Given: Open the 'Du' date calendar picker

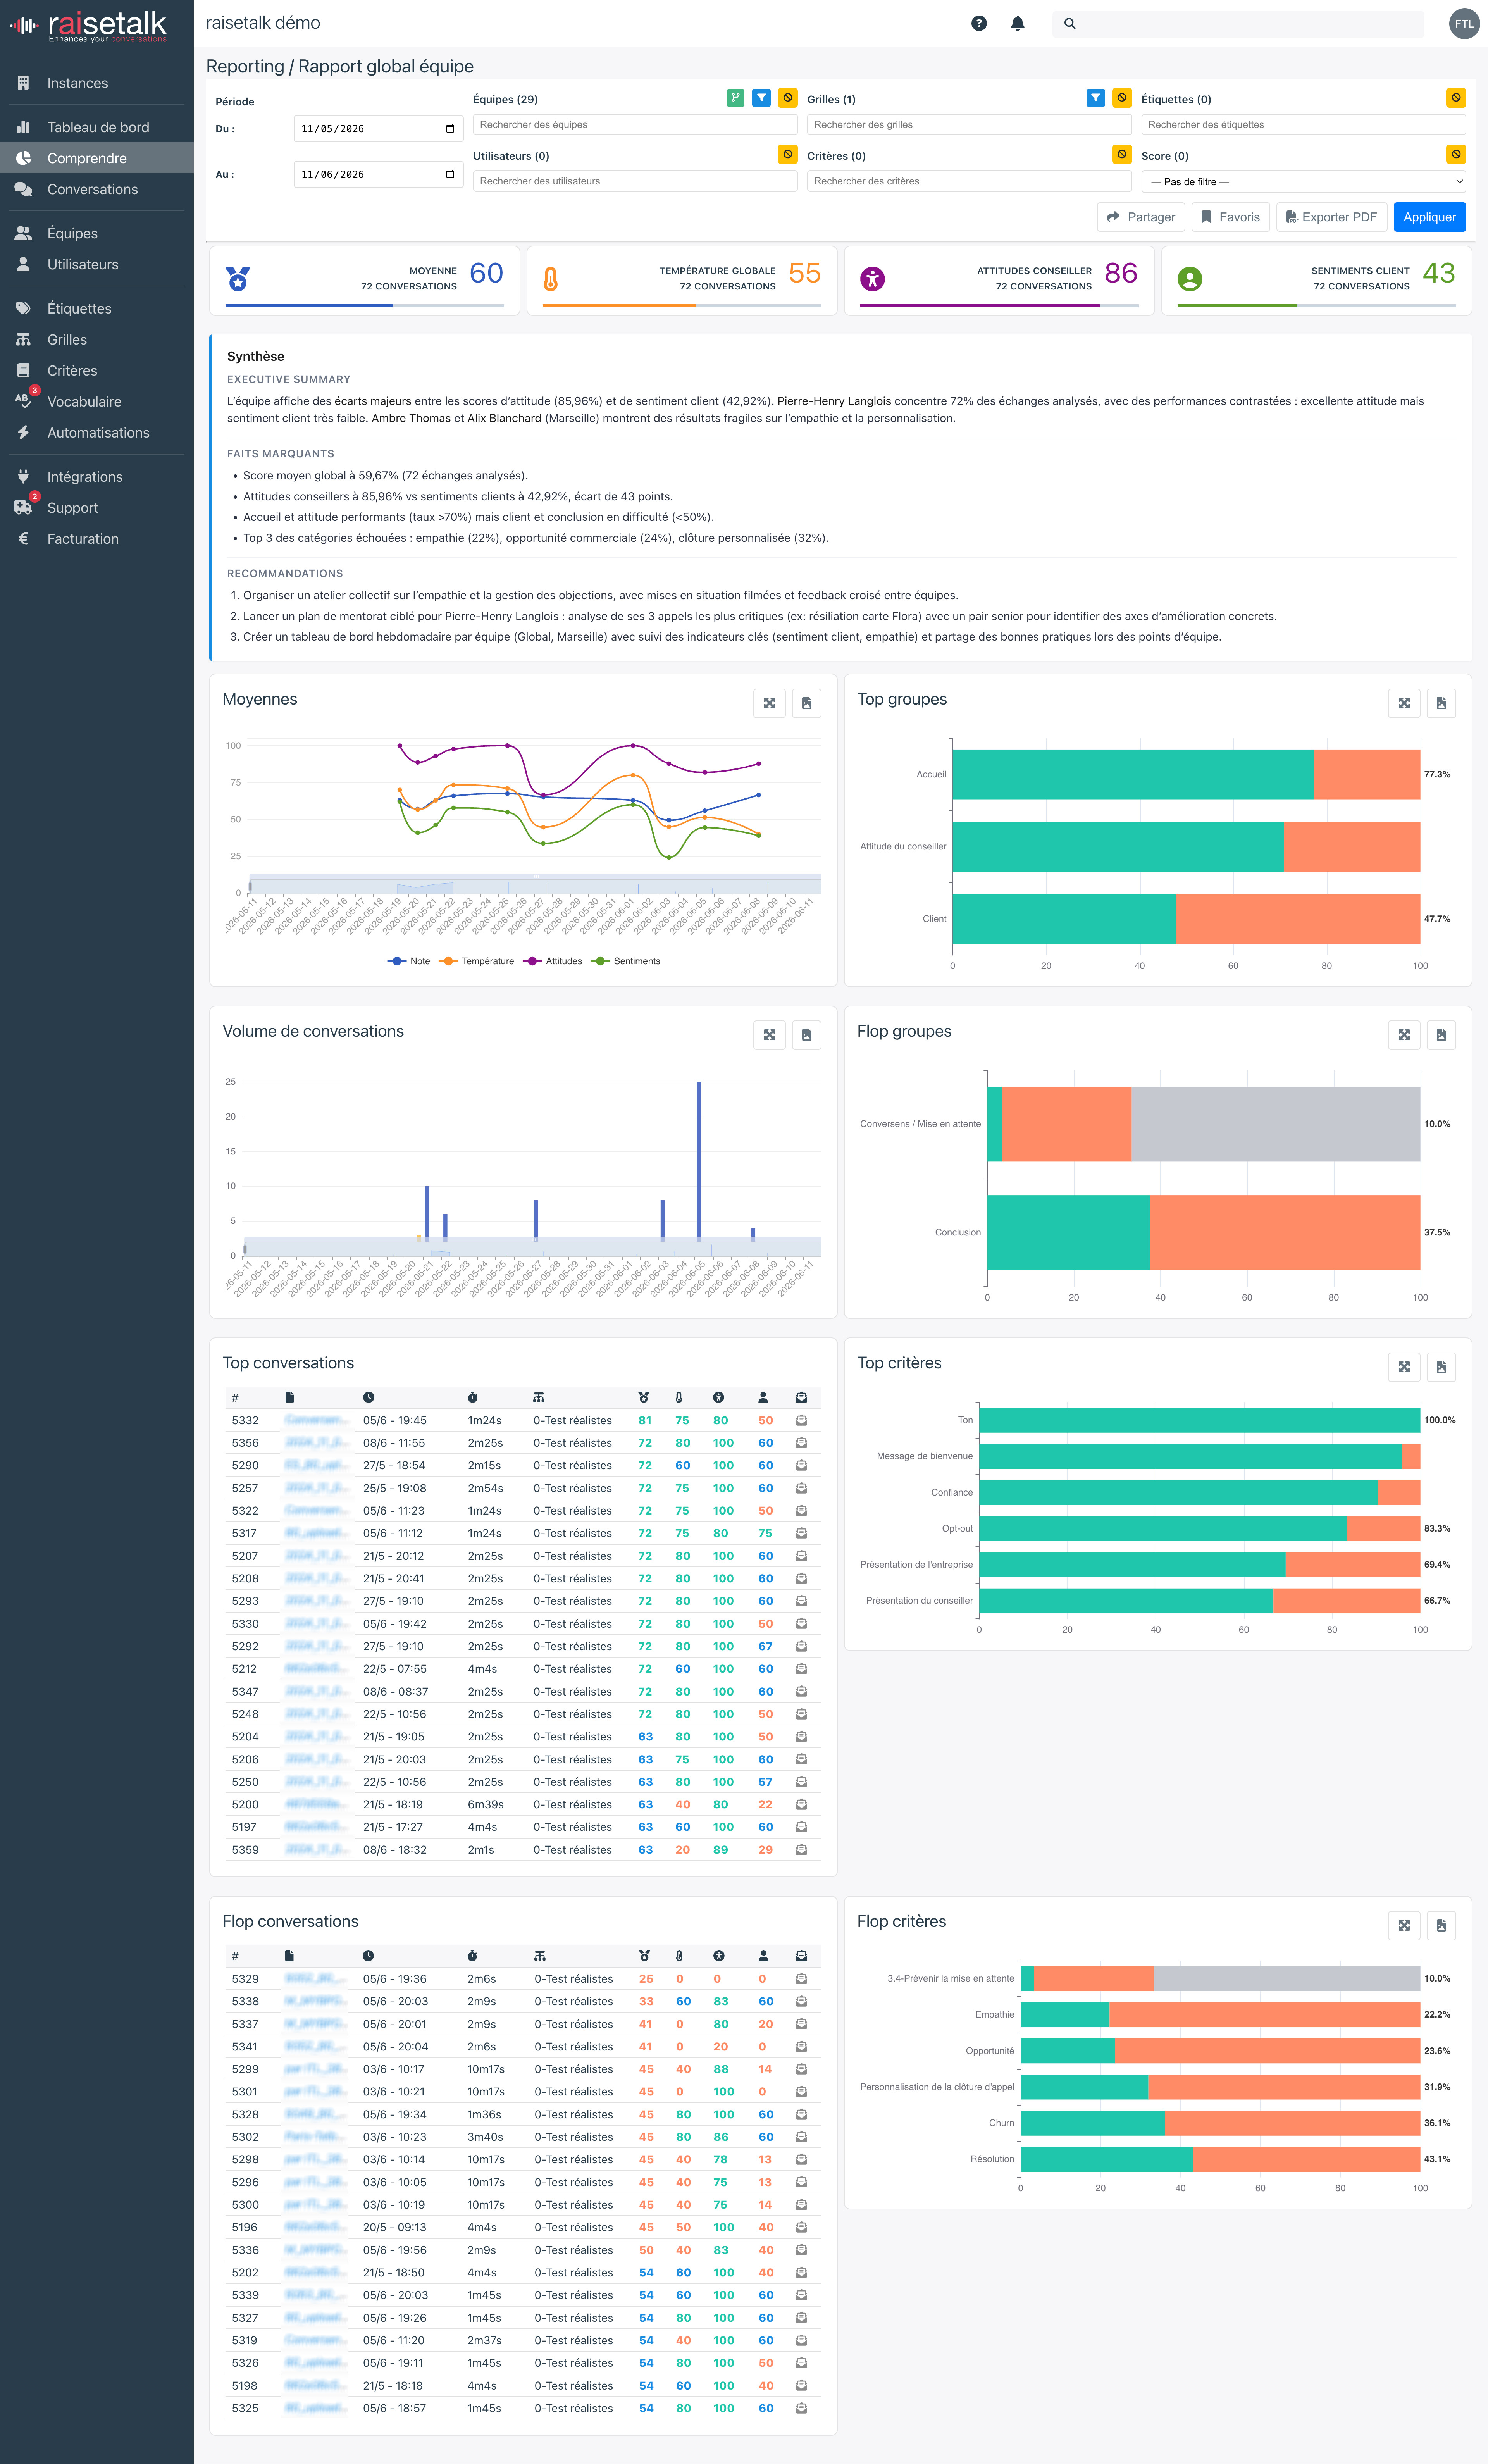Looking at the screenshot, I should (x=450, y=129).
